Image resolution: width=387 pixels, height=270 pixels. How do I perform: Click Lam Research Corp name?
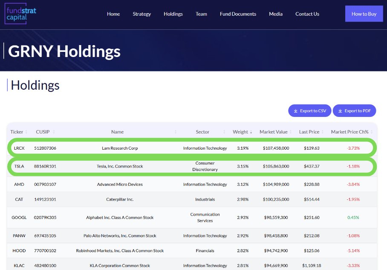coord(120,148)
